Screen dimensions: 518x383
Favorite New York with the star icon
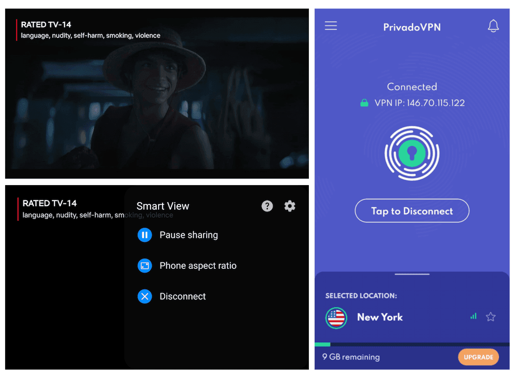[x=491, y=317]
